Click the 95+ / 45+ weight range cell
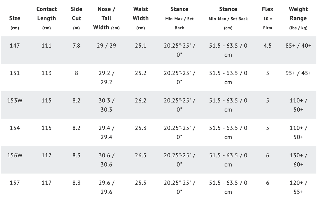 click(x=298, y=73)
